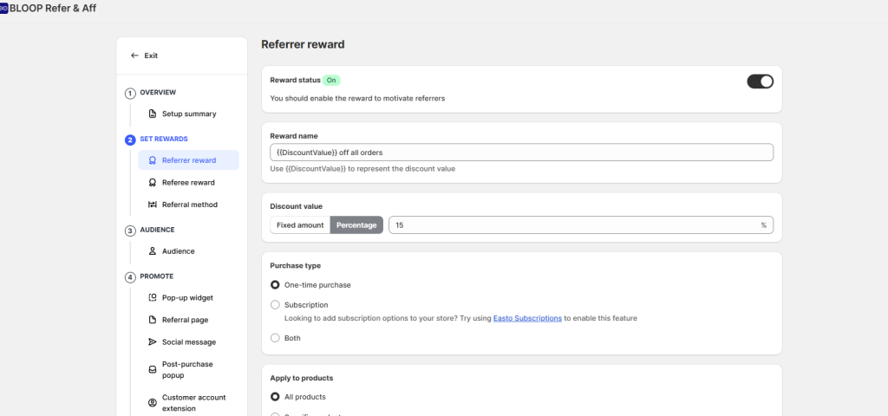Select the Subscription purchase type
This screenshot has width=888, height=416.
point(275,304)
